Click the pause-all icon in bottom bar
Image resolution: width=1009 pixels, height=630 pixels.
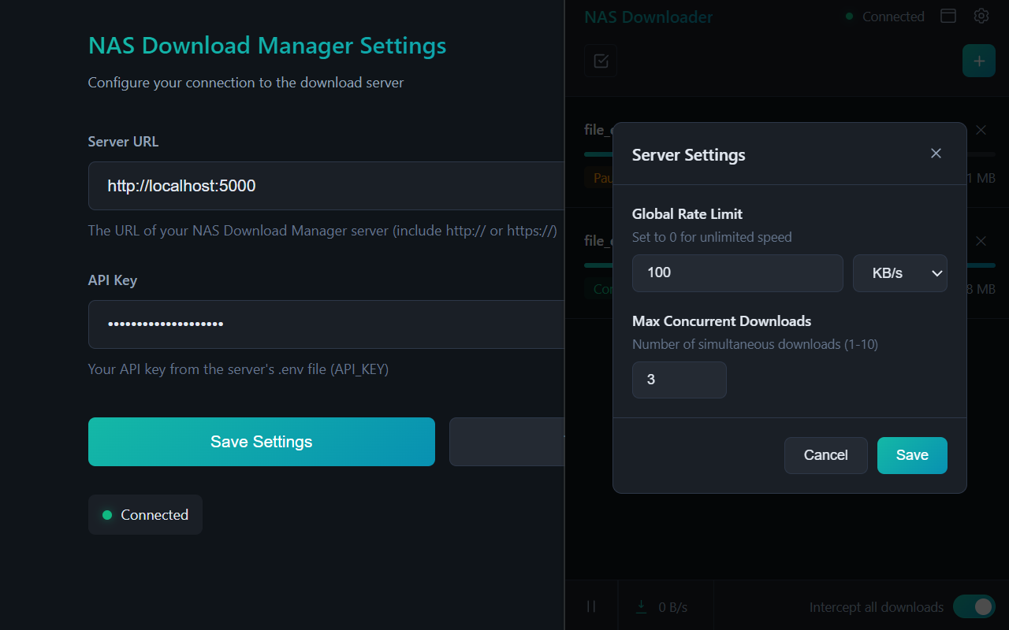tap(591, 606)
